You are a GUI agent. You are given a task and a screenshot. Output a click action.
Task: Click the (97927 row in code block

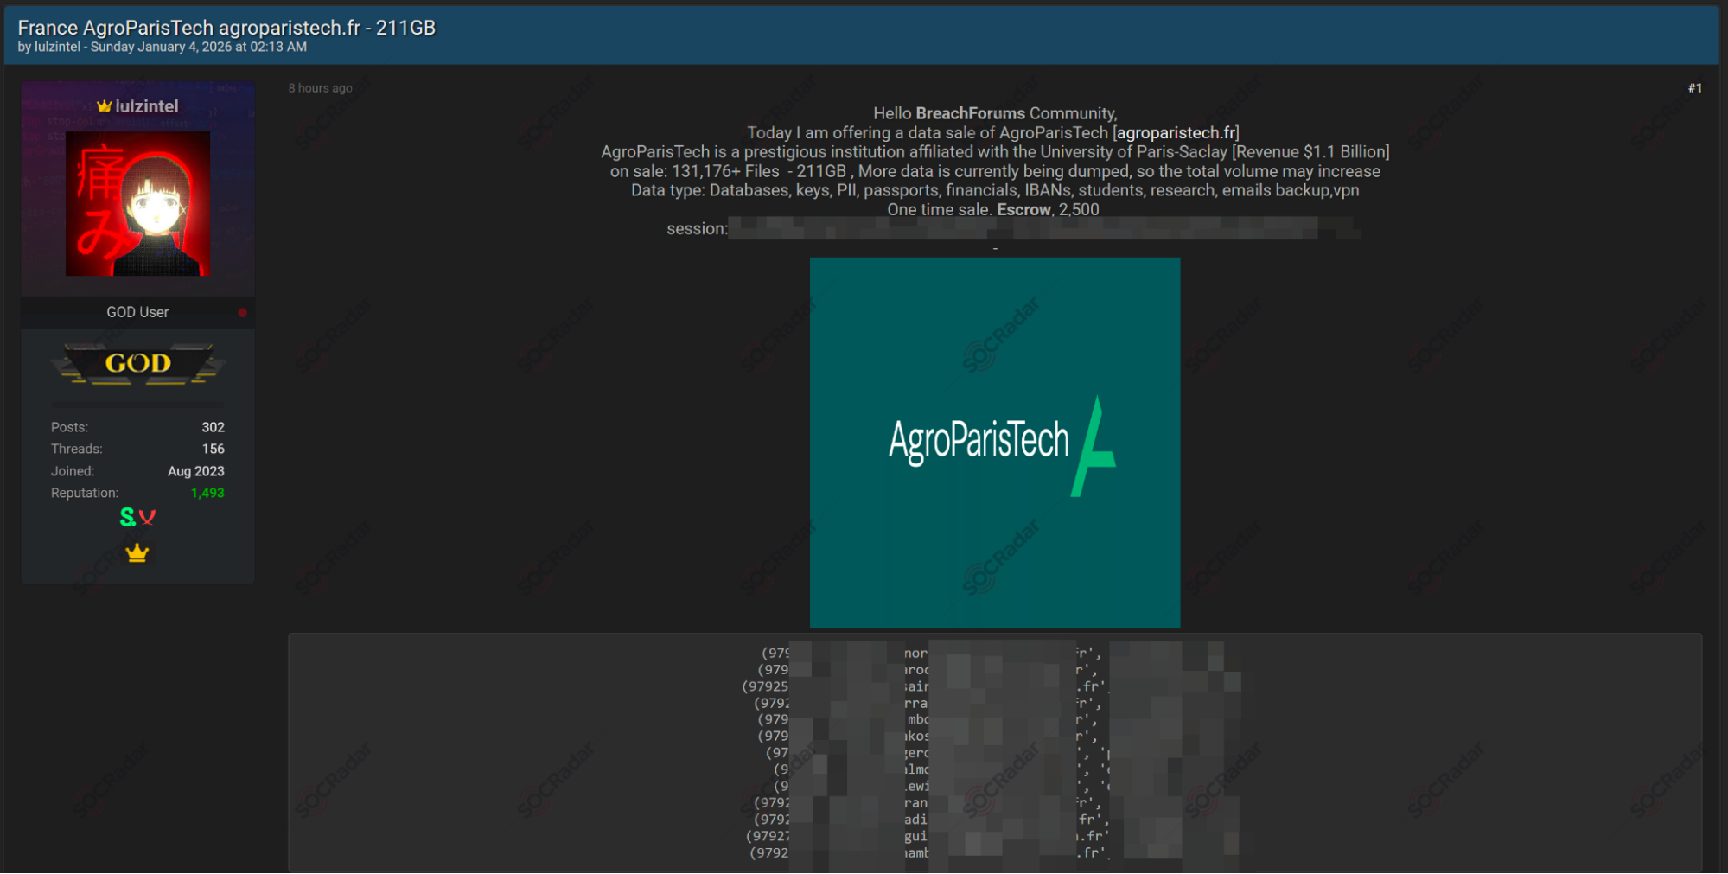[928, 836]
